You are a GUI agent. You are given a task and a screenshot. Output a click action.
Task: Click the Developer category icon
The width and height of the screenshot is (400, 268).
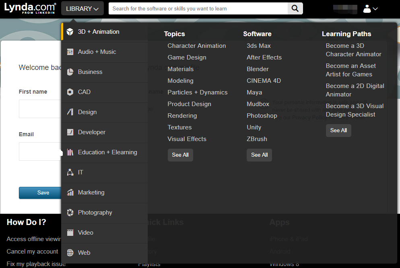click(70, 132)
